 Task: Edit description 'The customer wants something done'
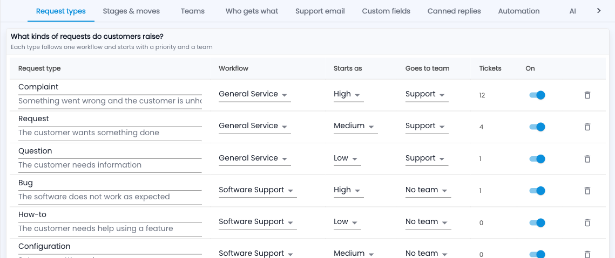pyautogui.click(x=110, y=133)
